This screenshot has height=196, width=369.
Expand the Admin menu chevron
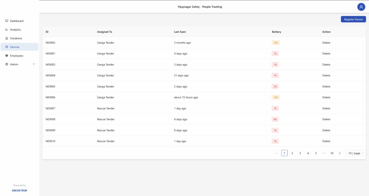[x=34, y=64]
